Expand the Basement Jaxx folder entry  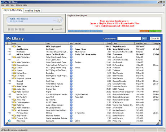[12, 65]
